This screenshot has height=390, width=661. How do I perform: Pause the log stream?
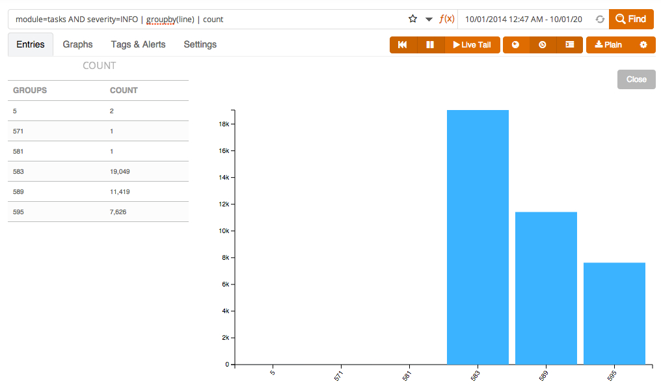click(x=430, y=45)
